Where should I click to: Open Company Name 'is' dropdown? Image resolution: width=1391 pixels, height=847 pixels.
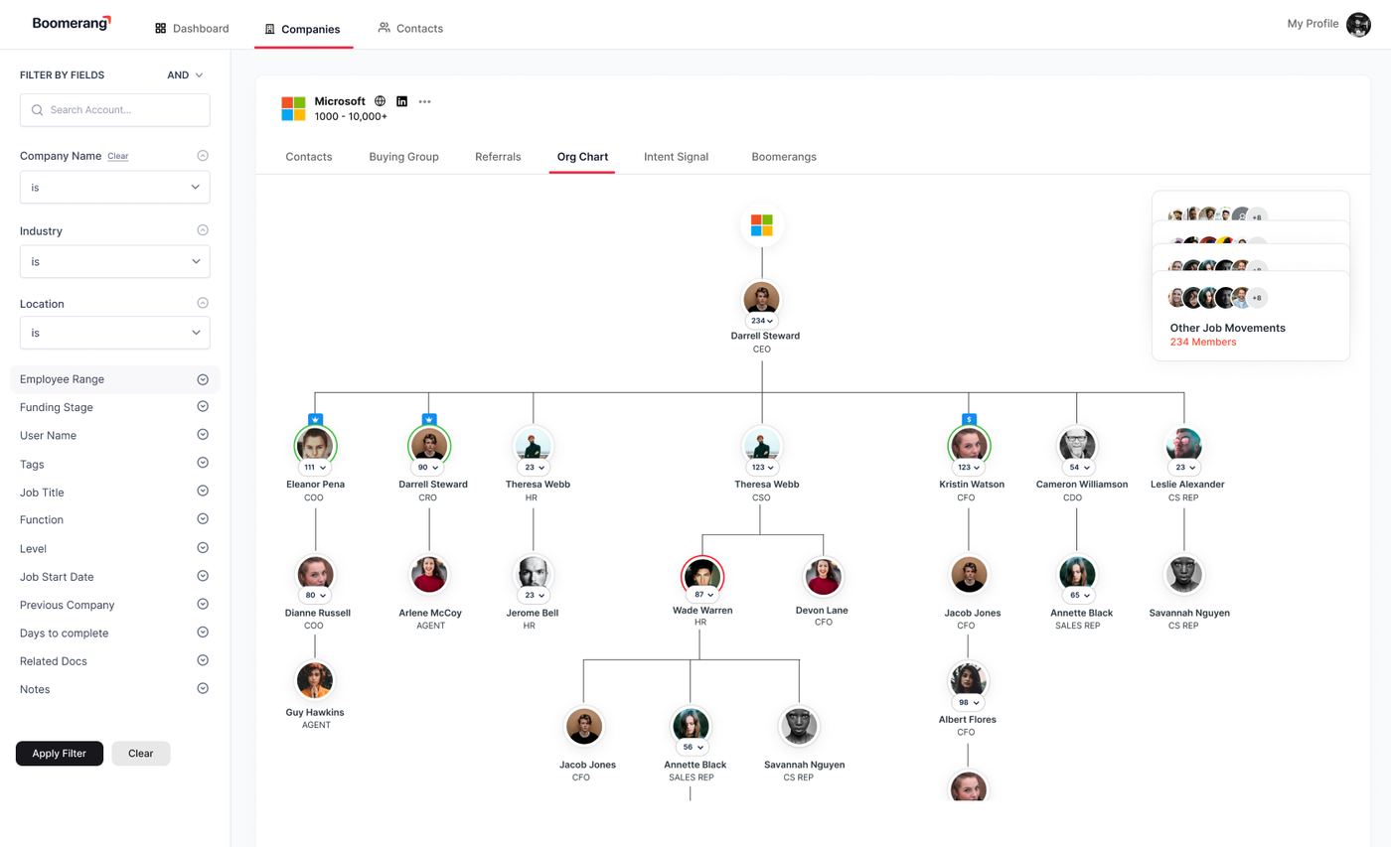[x=114, y=187]
